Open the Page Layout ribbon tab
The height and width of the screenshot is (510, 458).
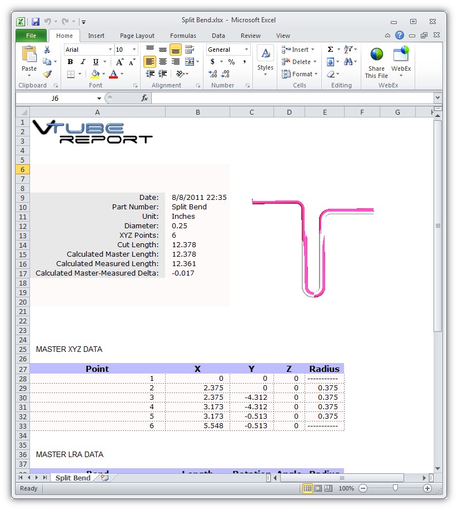pos(137,36)
